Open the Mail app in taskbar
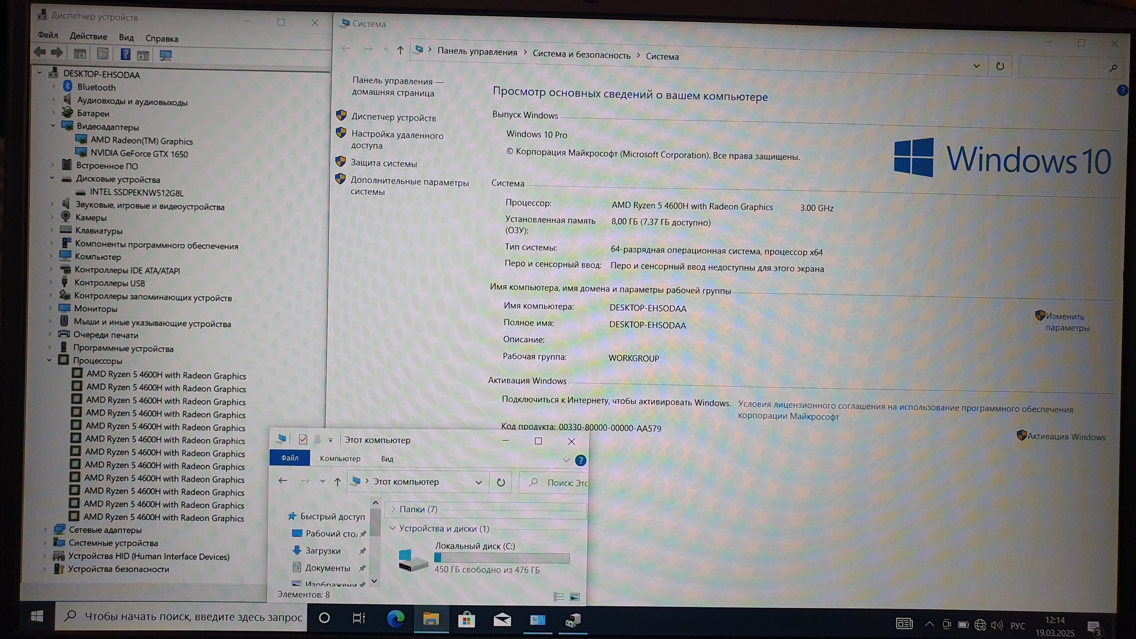1136x639 pixels. tap(502, 619)
